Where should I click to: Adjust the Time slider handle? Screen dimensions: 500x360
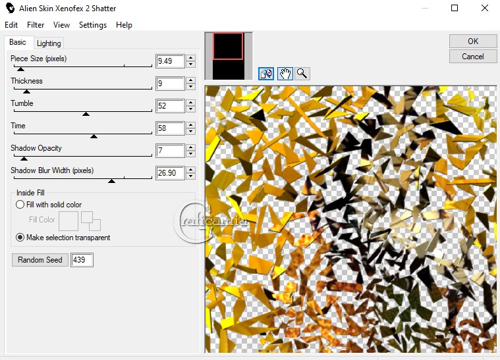(94, 136)
